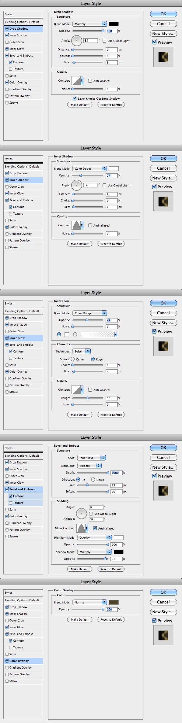The height and width of the screenshot is (723, 182).
Task: Click the Drop Shadow angle dial set to 85
Action: click(x=77, y=40)
